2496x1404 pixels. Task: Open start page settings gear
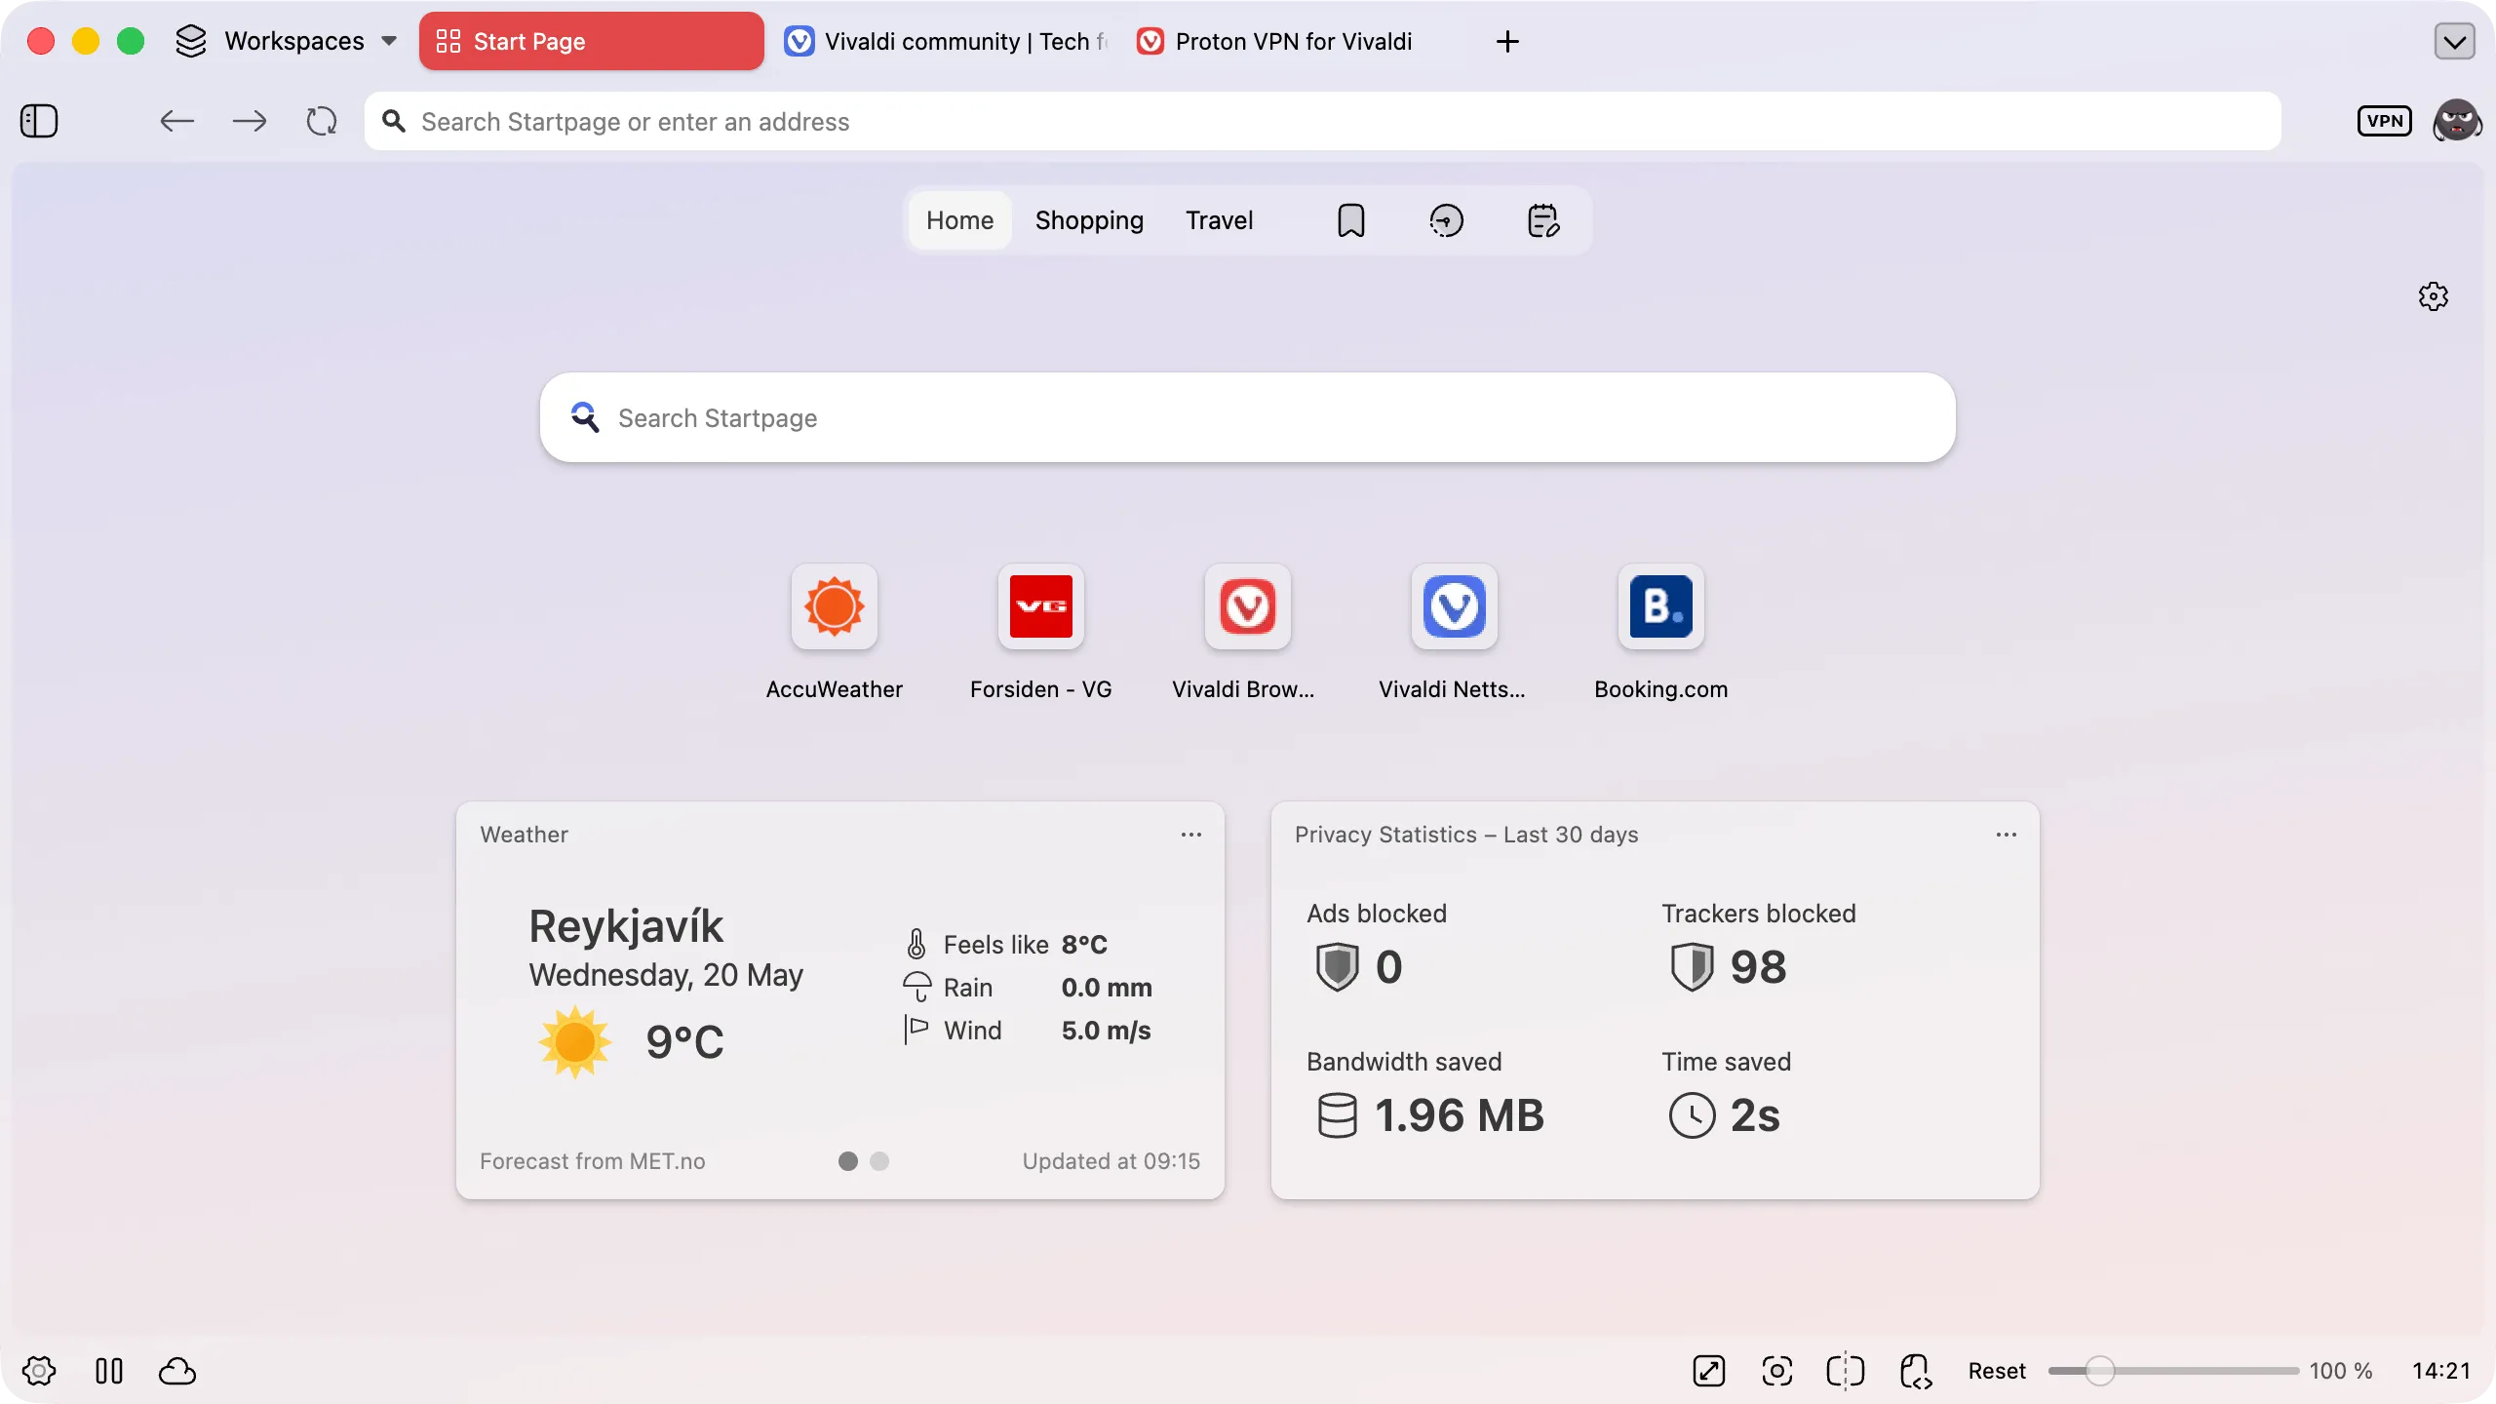[2433, 296]
